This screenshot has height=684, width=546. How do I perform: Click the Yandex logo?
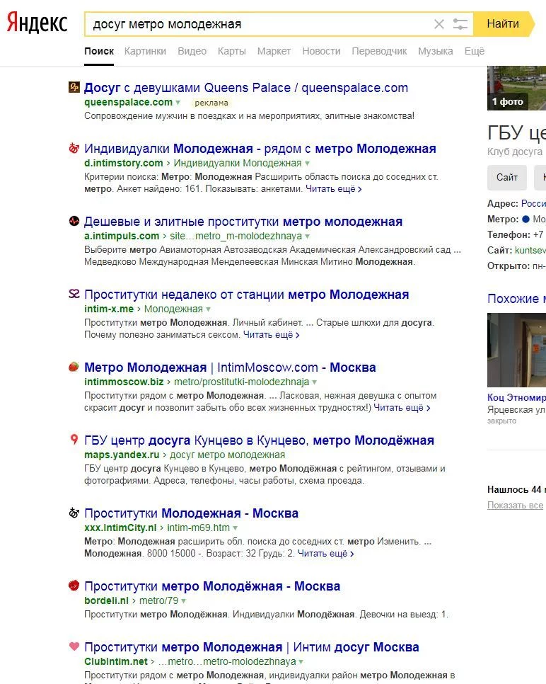pos(37,23)
